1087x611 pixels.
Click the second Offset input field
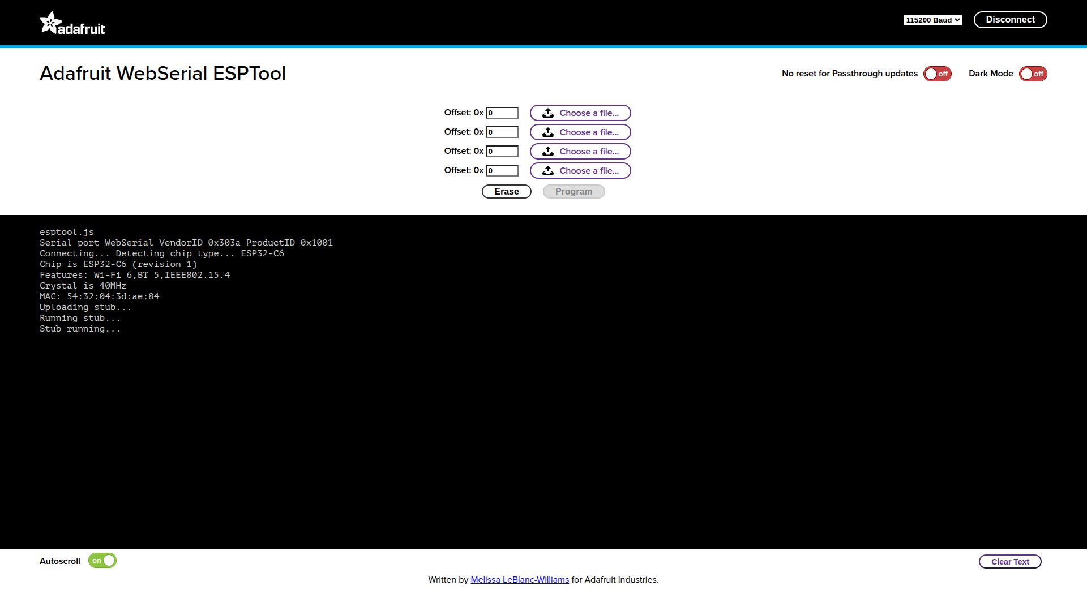click(502, 132)
